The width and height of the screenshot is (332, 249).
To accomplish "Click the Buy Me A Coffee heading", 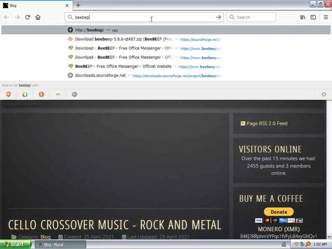I will point(271,199).
